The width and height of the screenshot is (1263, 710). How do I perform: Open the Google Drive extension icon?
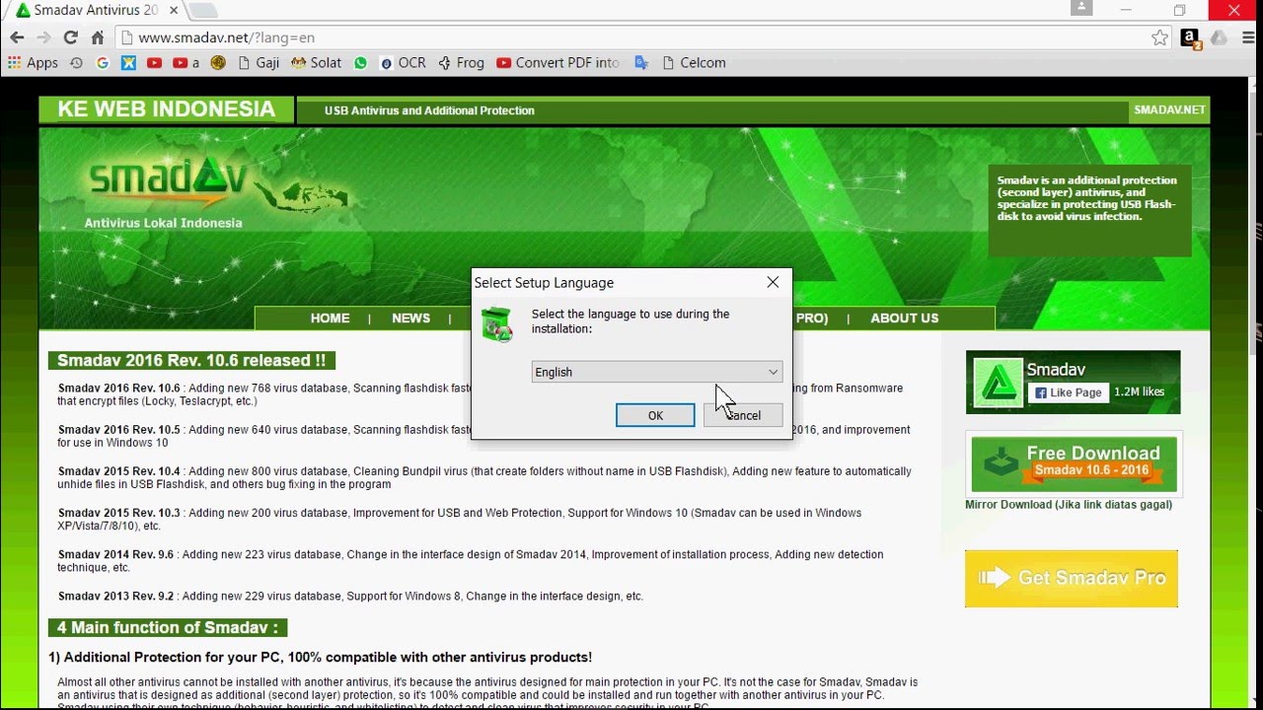pos(1220,37)
